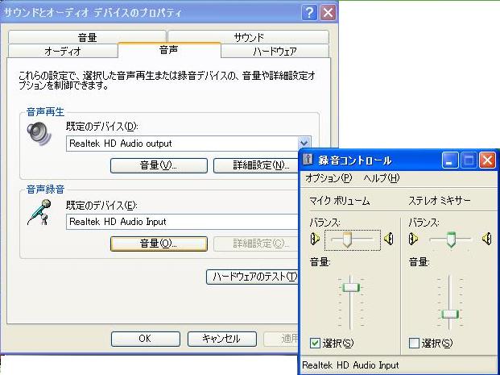Open the ヘルプ(H) menu
Viewport: 500px width, 375px height.
point(382,178)
